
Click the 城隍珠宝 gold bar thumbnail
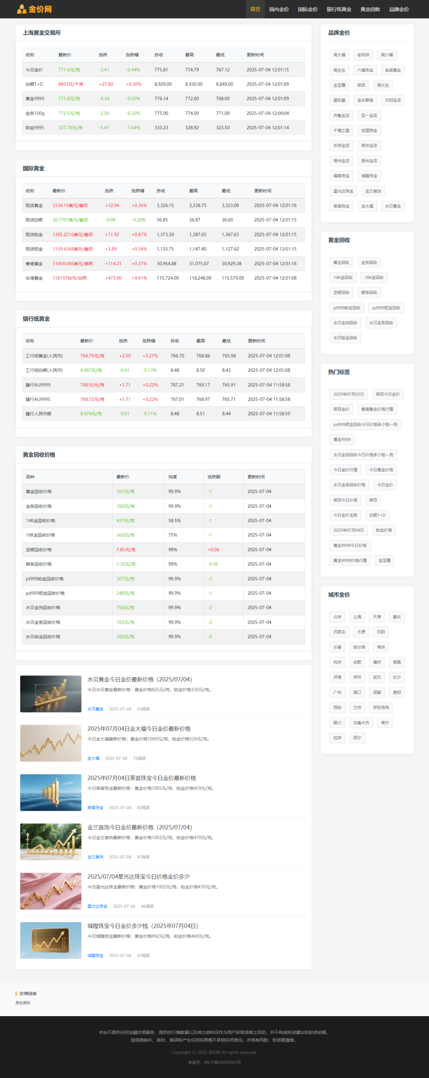[51, 940]
